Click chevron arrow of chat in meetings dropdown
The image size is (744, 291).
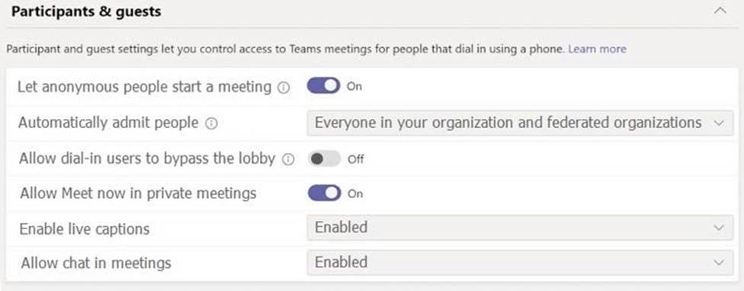[x=720, y=263]
